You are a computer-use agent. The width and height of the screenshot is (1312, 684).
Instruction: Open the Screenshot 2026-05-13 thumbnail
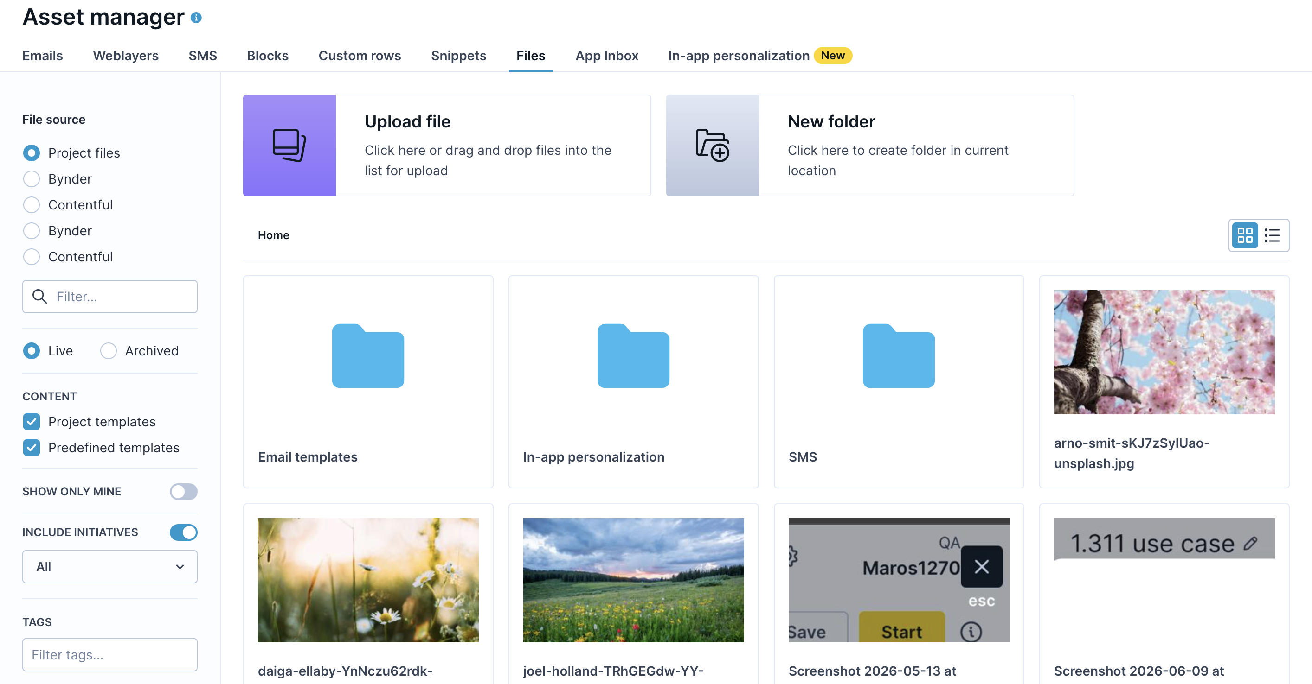tap(899, 580)
